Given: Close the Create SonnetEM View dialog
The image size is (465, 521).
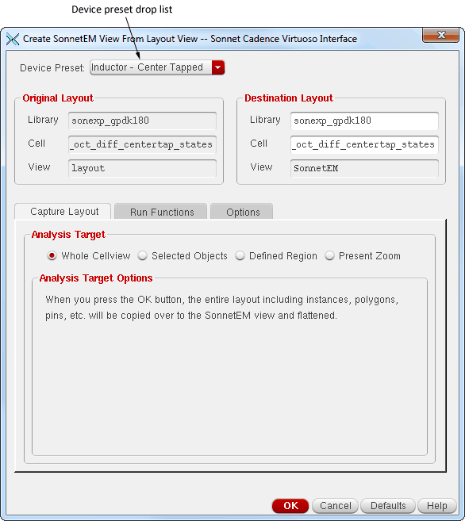Looking at the screenshot, I should tap(440, 35).
